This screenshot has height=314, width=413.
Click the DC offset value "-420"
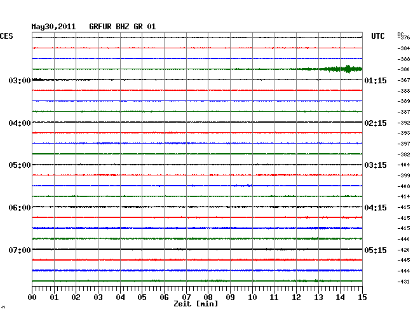click(x=403, y=250)
